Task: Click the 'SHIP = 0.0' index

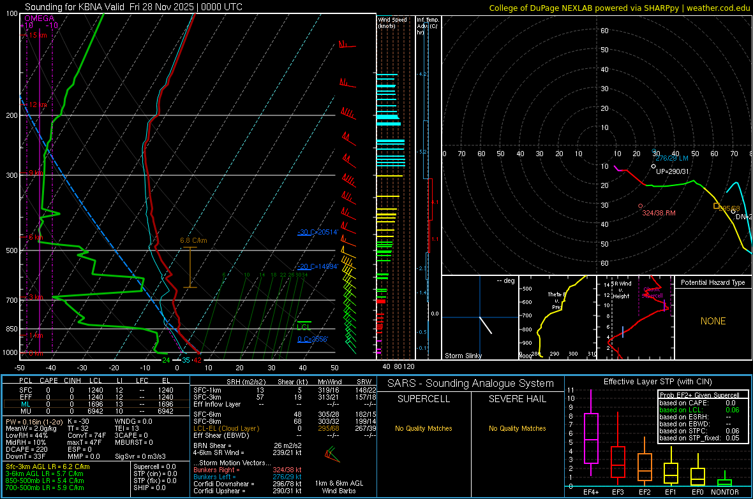Action: point(149,488)
